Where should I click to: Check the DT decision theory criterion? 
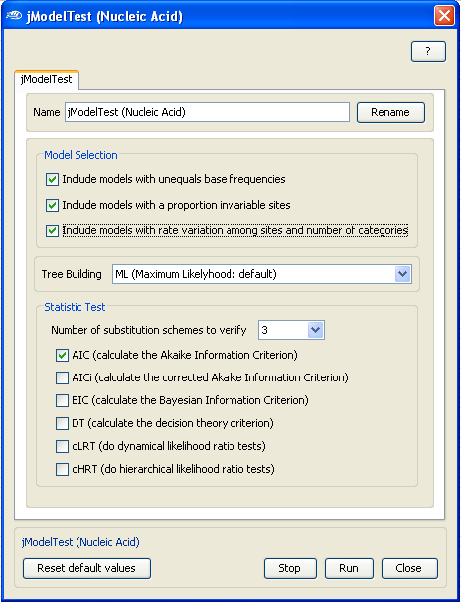62,423
